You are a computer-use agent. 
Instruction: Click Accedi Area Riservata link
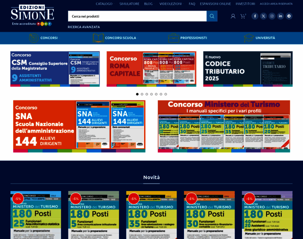click(276, 4)
